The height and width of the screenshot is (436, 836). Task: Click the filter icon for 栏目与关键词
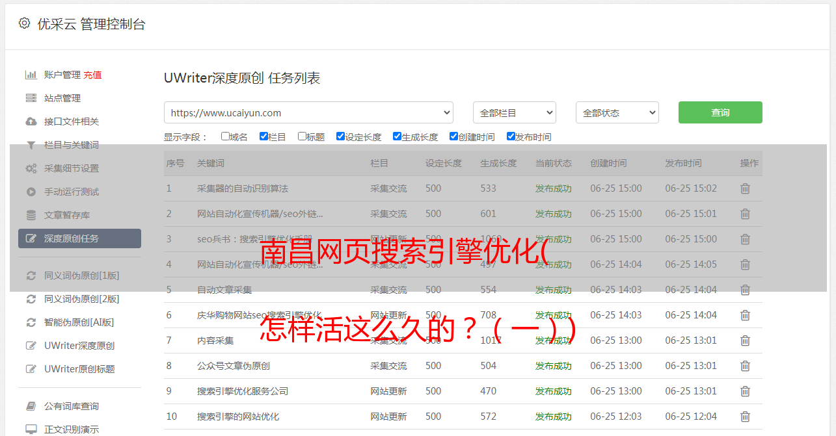pos(31,145)
